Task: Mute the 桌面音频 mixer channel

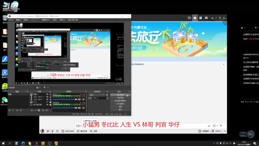Action: [80, 108]
